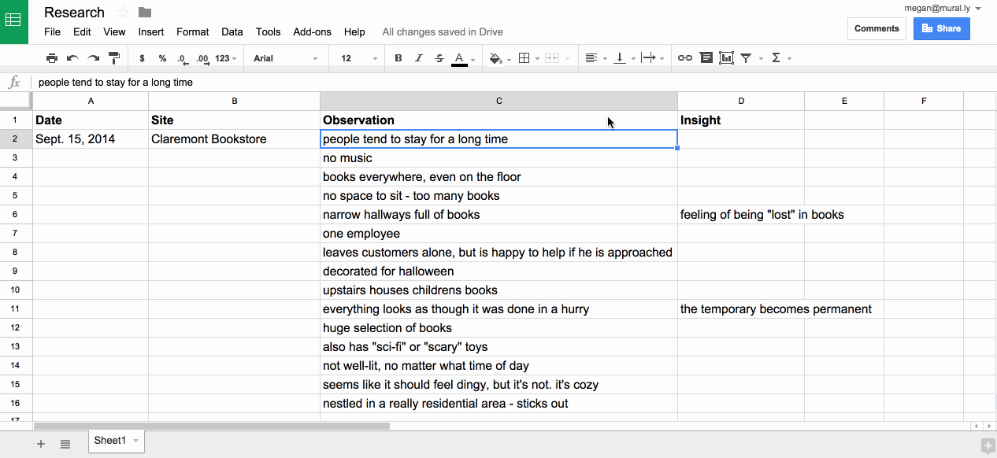Open the Sheet1 tab dropdown arrow
Viewport: 997px width, 458px height.
tap(135, 441)
